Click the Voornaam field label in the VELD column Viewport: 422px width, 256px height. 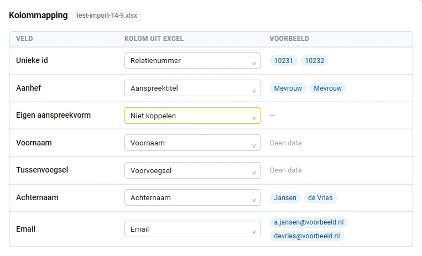pyautogui.click(x=34, y=143)
